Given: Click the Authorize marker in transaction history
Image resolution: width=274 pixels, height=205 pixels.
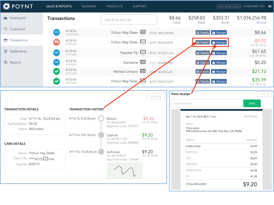Looking at the screenshot, I should pyautogui.click(x=101, y=152).
